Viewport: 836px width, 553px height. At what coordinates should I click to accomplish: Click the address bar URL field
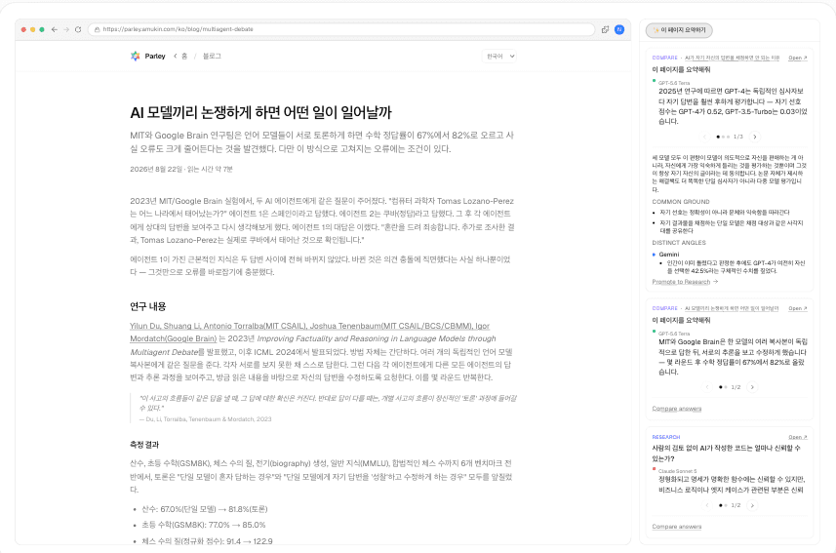click(x=341, y=29)
